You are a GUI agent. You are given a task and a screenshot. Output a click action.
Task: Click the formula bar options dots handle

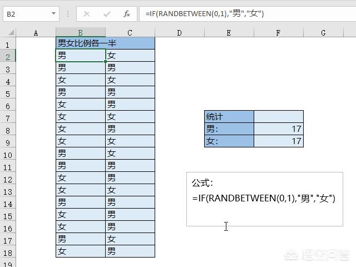68,14
